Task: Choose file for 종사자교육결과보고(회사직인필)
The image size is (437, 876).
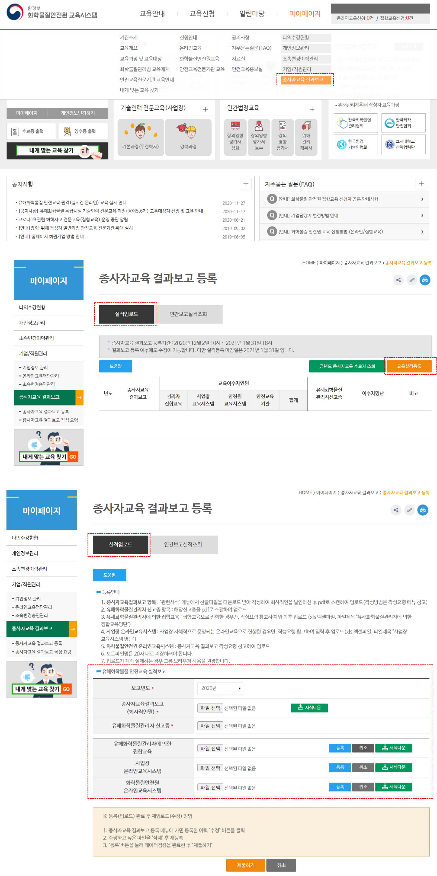Action: tap(210, 708)
